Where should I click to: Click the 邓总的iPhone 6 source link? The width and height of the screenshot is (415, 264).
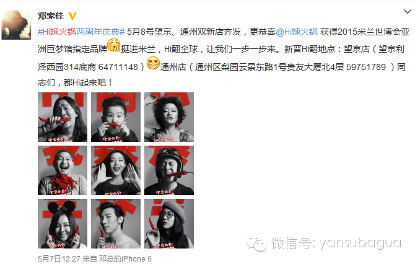click(x=125, y=258)
